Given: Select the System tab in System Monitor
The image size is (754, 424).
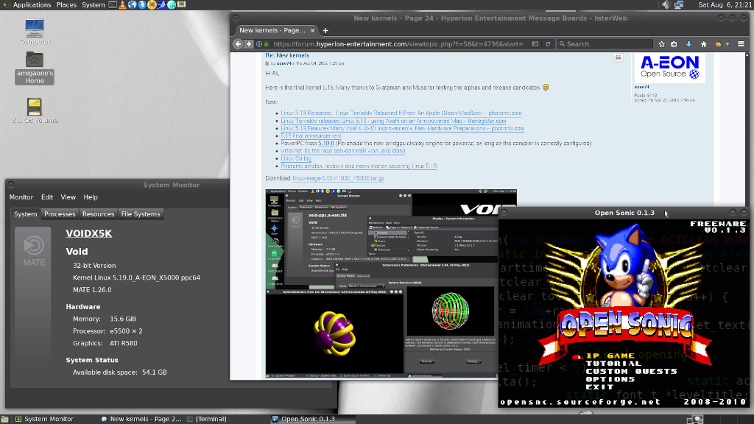Looking at the screenshot, I should [x=26, y=214].
